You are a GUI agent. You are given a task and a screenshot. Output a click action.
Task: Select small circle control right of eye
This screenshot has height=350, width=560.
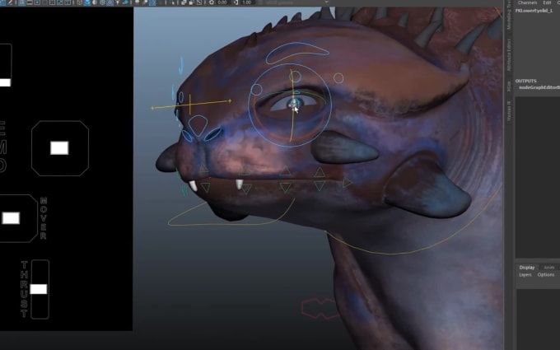(338, 78)
